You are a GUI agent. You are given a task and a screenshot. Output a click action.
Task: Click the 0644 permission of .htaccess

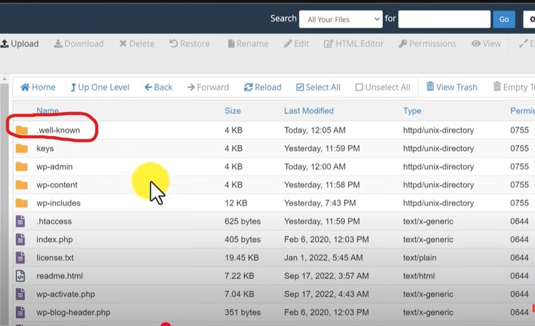point(519,221)
